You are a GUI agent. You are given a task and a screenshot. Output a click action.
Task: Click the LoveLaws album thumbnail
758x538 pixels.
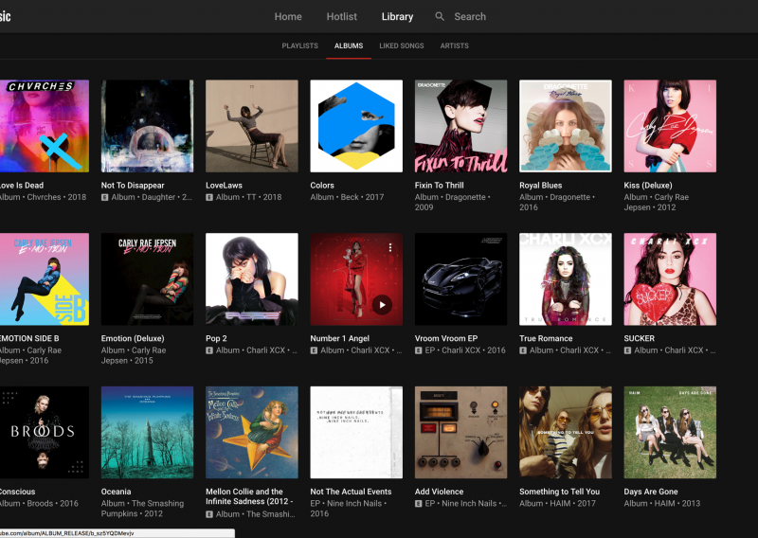(252, 126)
